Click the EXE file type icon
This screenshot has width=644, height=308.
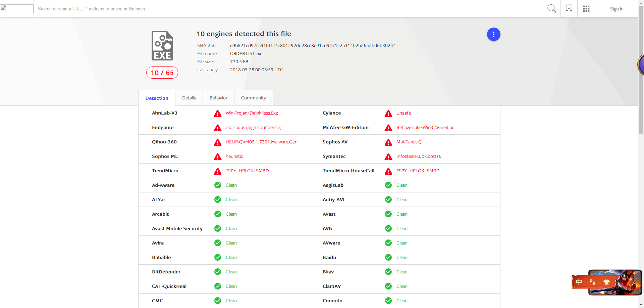pyautogui.click(x=162, y=46)
